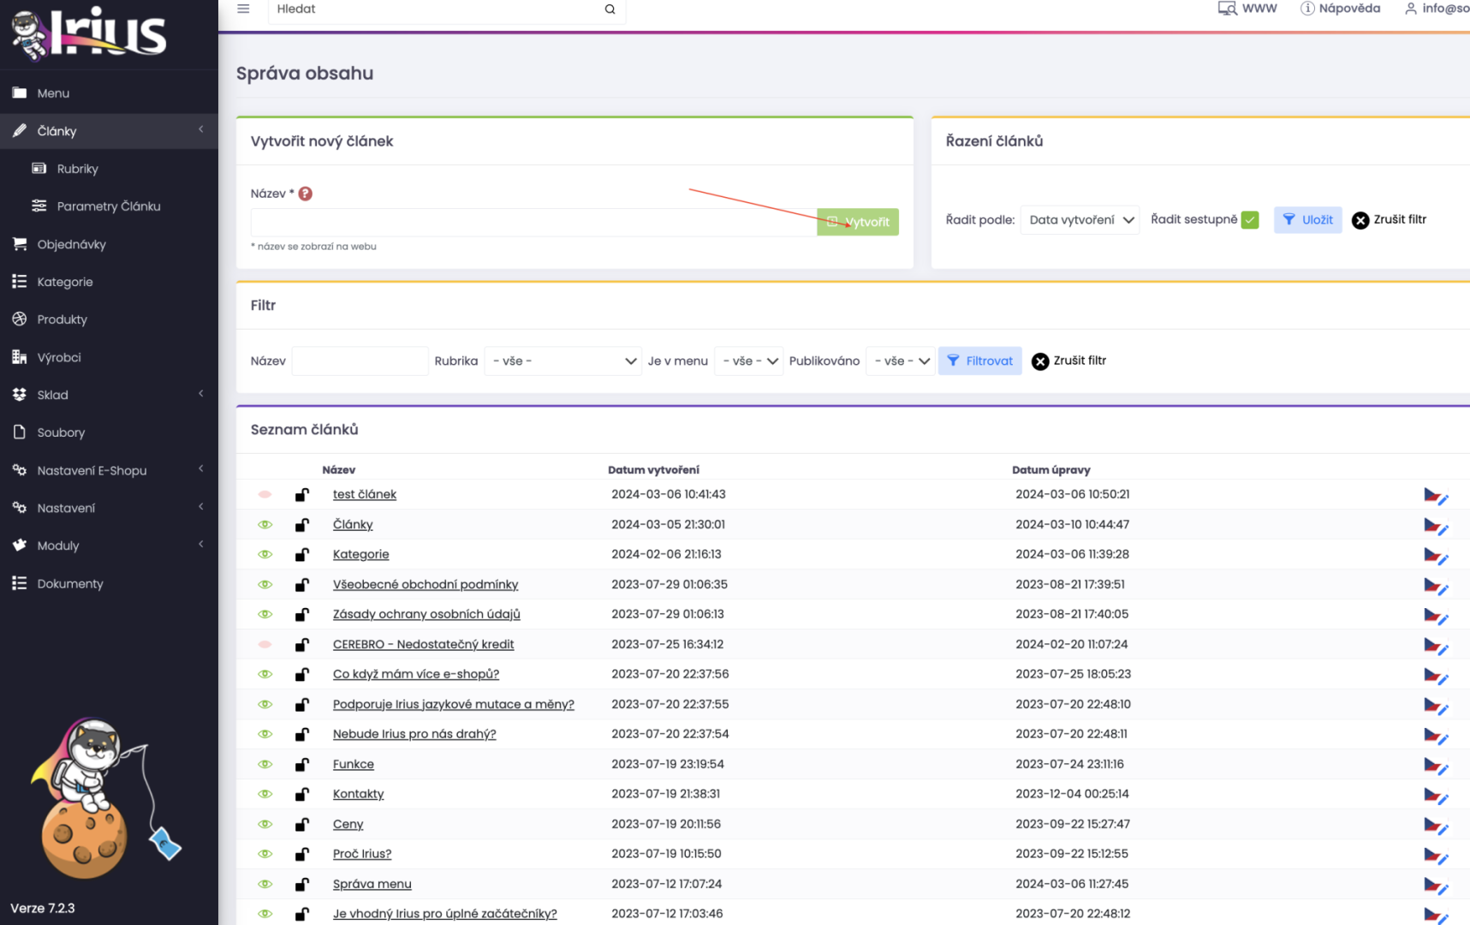Click the lock icon for Kontakty row

tap(301, 794)
